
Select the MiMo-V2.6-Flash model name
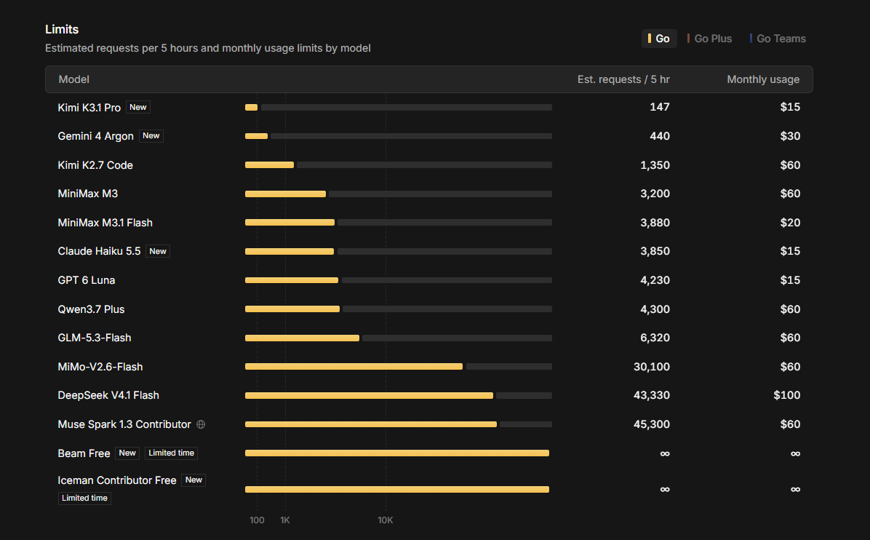(100, 367)
